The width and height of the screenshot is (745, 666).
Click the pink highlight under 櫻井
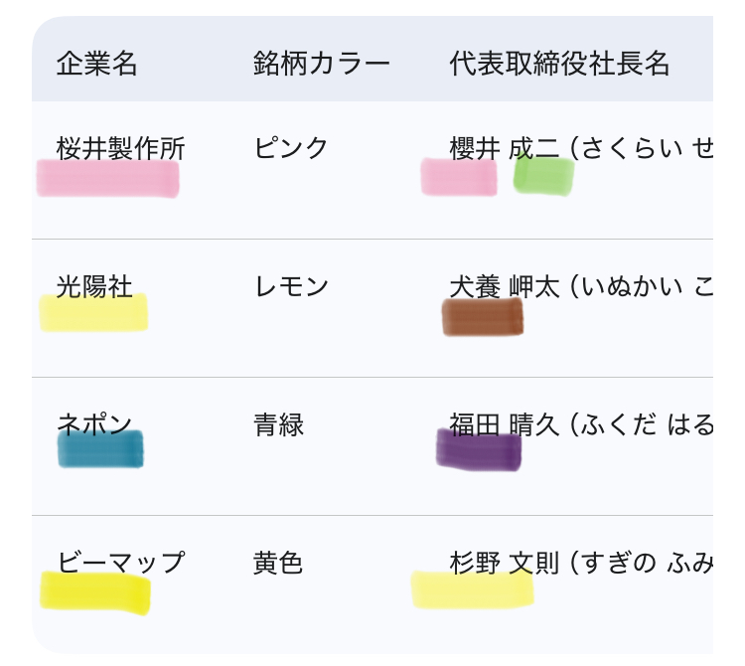tap(459, 178)
